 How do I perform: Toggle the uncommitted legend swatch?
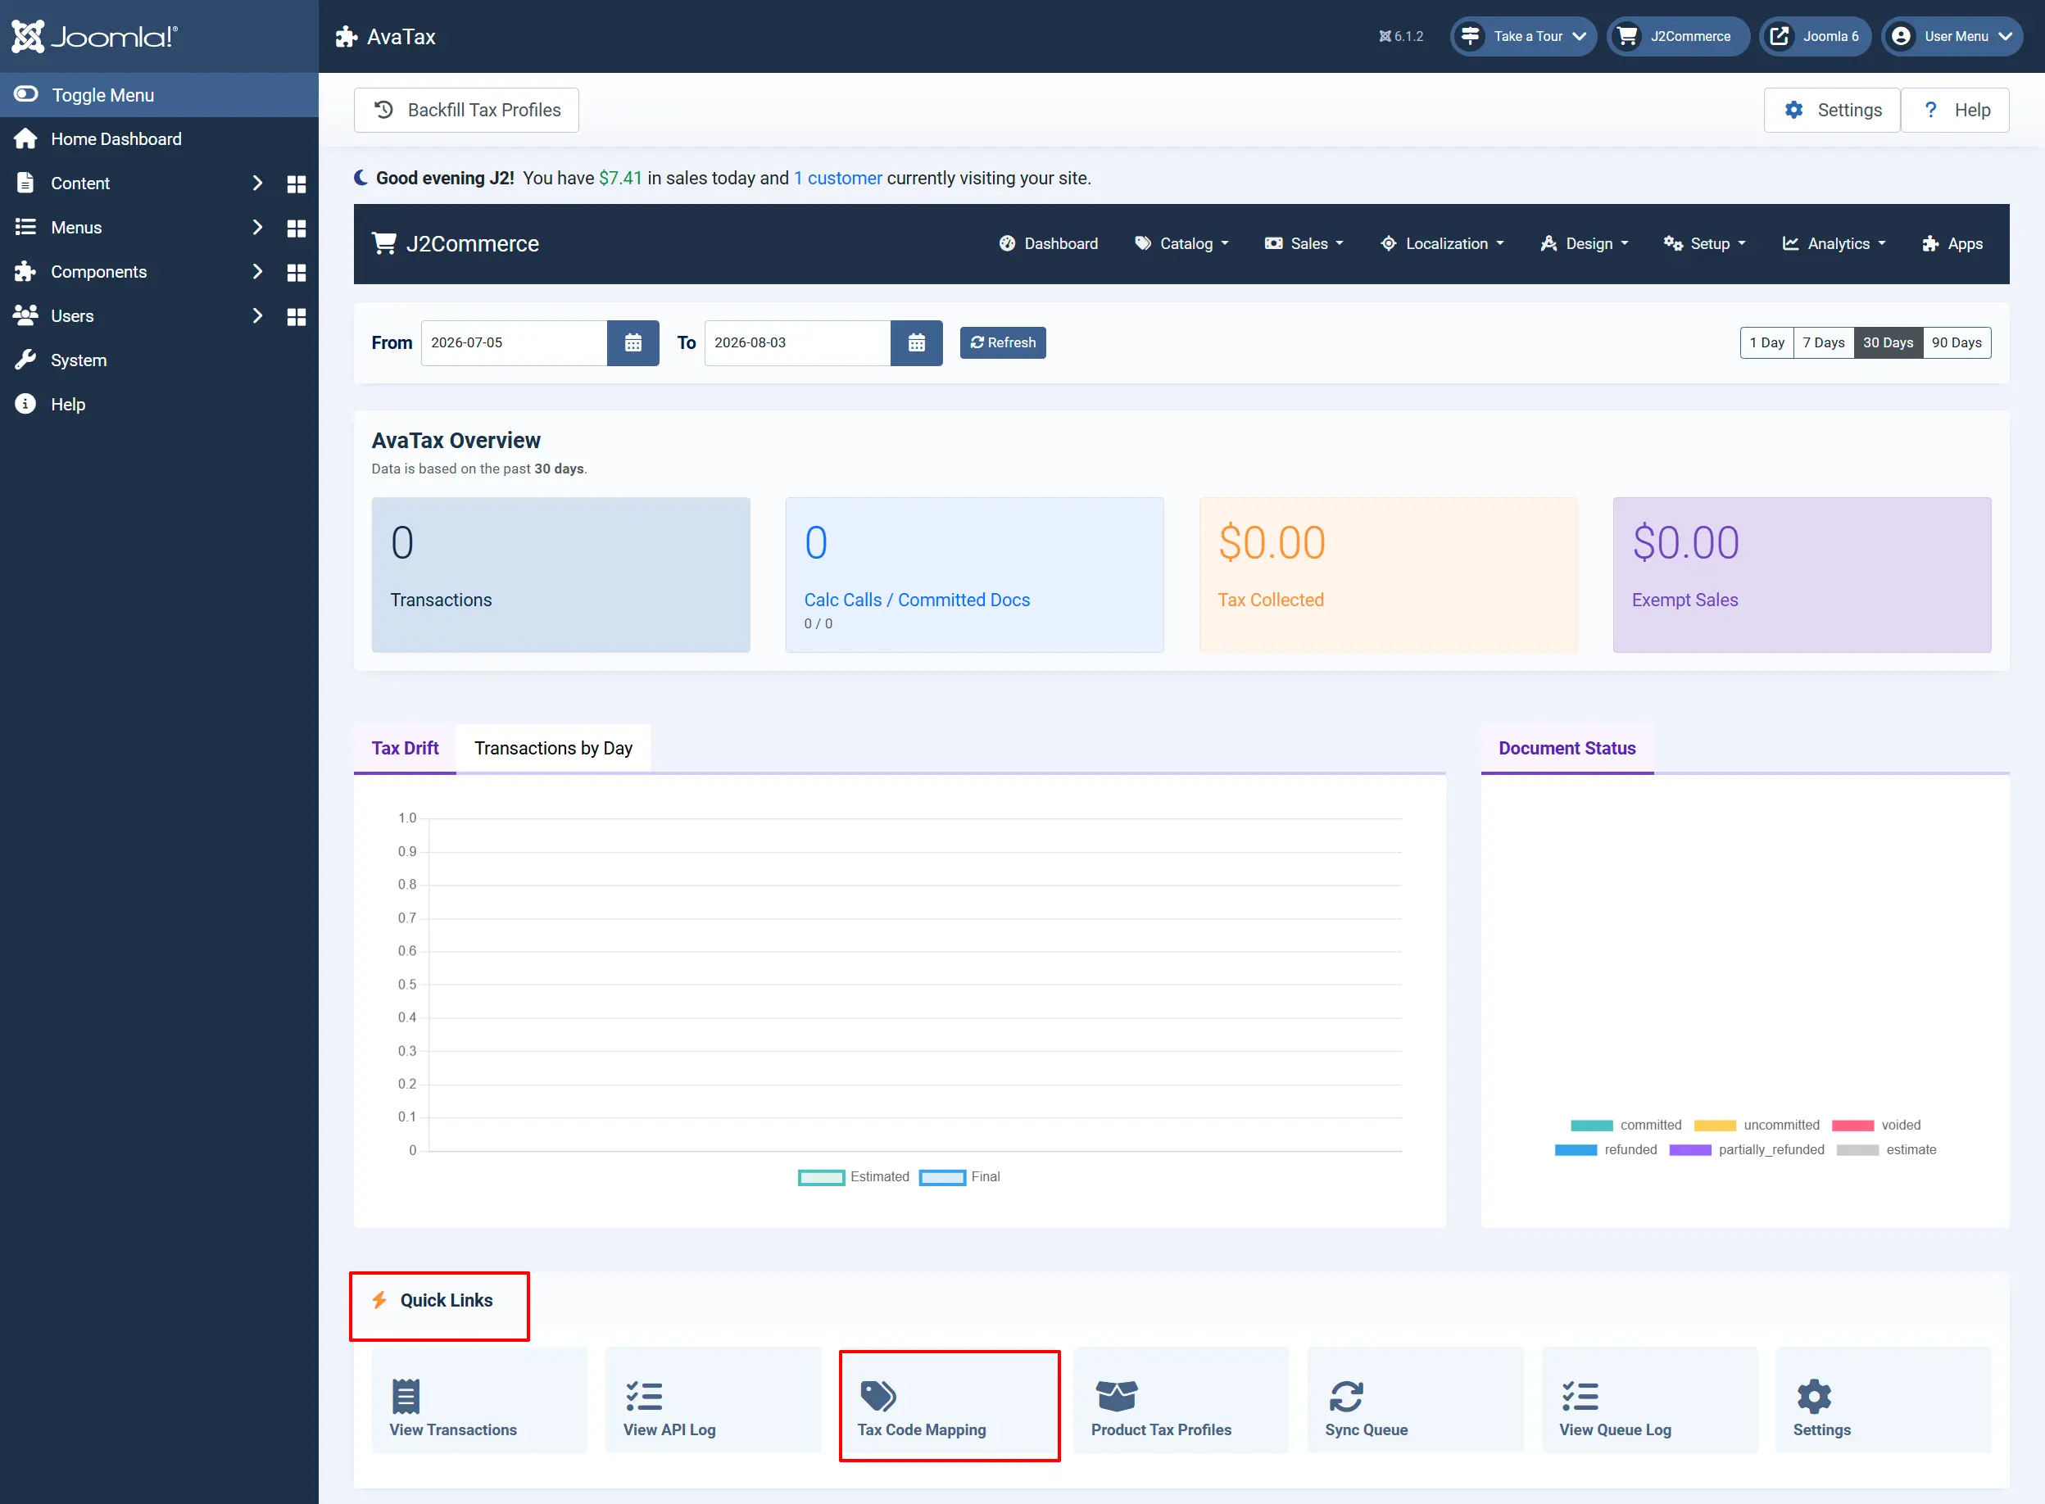pyautogui.click(x=1716, y=1126)
